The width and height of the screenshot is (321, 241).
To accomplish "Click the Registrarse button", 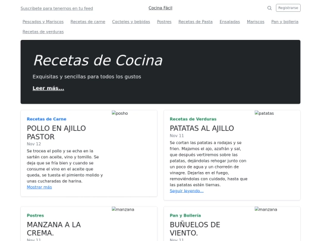I will click(288, 8).
